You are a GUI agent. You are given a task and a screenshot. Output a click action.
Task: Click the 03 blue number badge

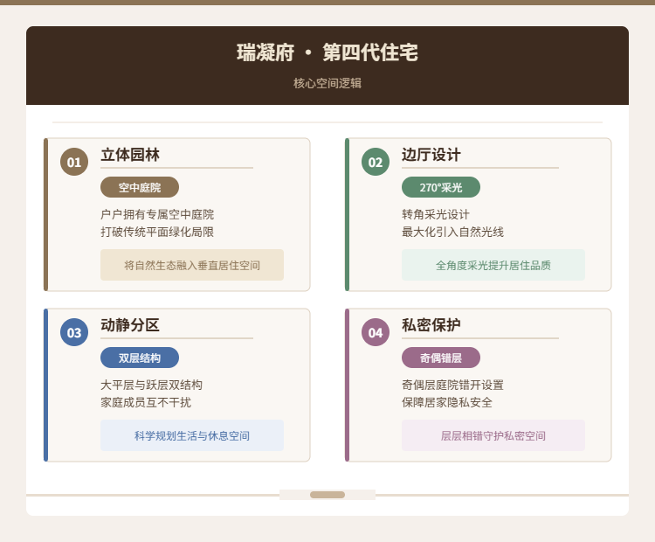pyautogui.click(x=74, y=332)
